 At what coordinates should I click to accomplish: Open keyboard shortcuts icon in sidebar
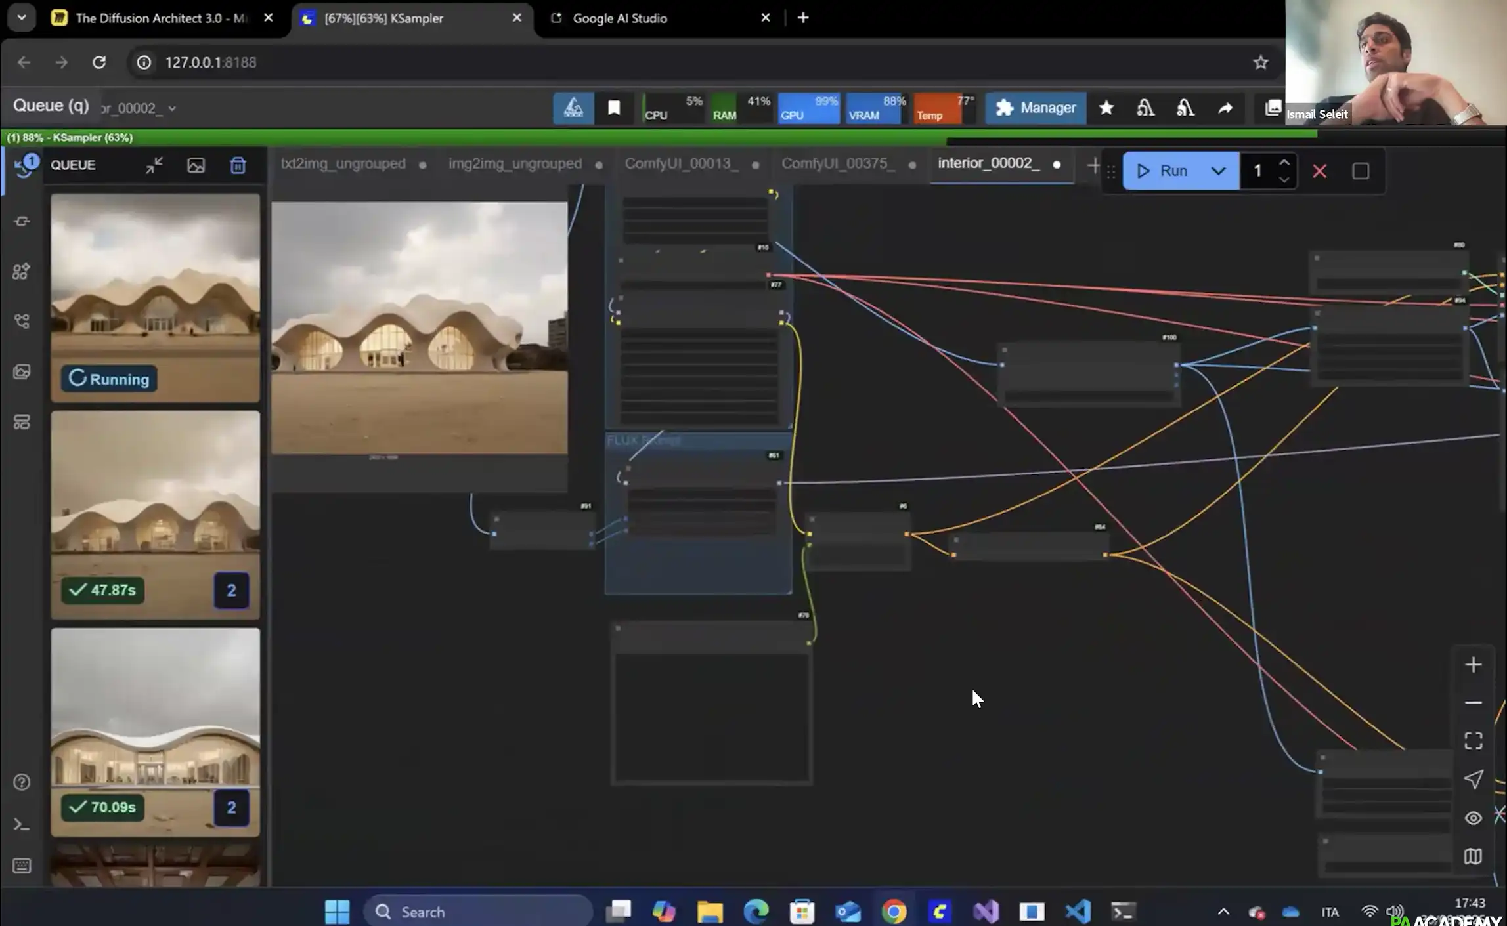[22, 866]
